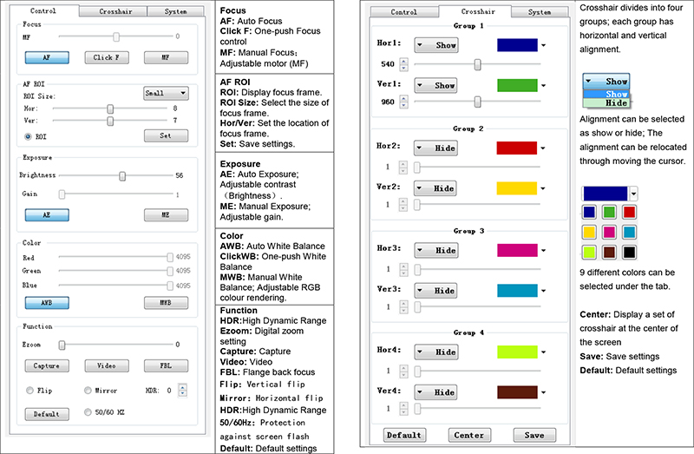Image resolution: width=694 pixels, height=454 pixels.
Task: Open the Crosshair tab in left panel
Action: [112, 11]
